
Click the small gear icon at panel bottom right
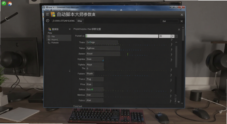(178, 102)
